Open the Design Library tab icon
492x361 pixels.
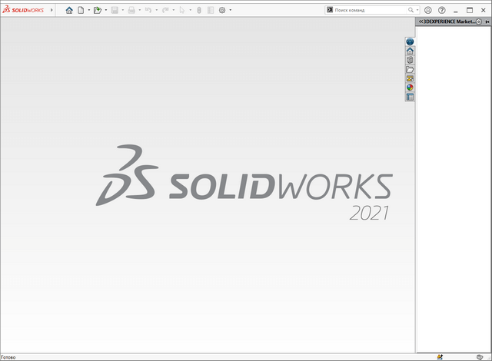(x=410, y=60)
